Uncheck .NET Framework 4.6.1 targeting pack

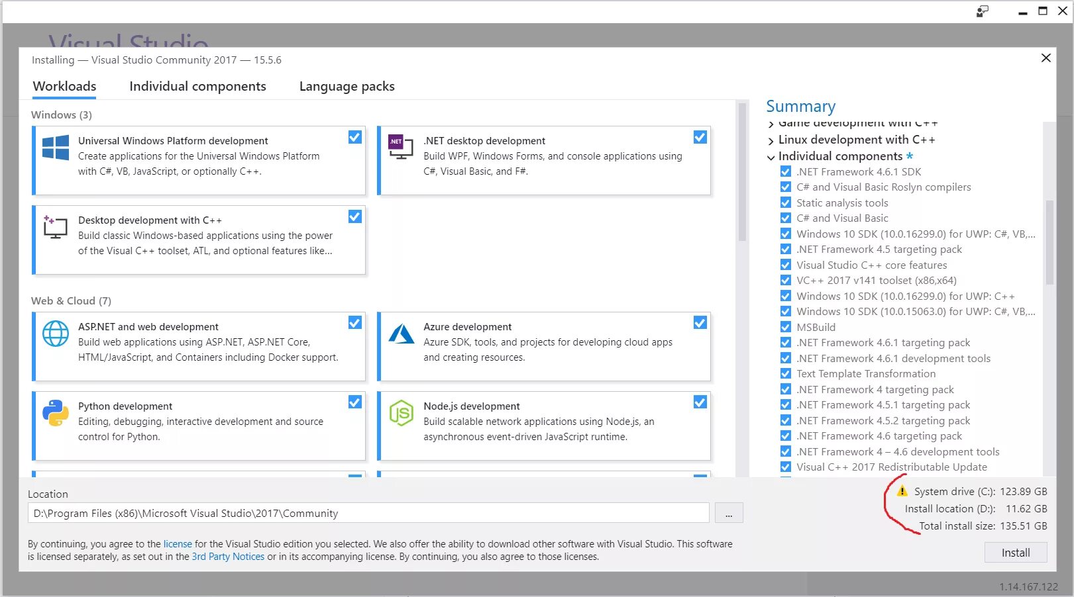tap(786, 342)
